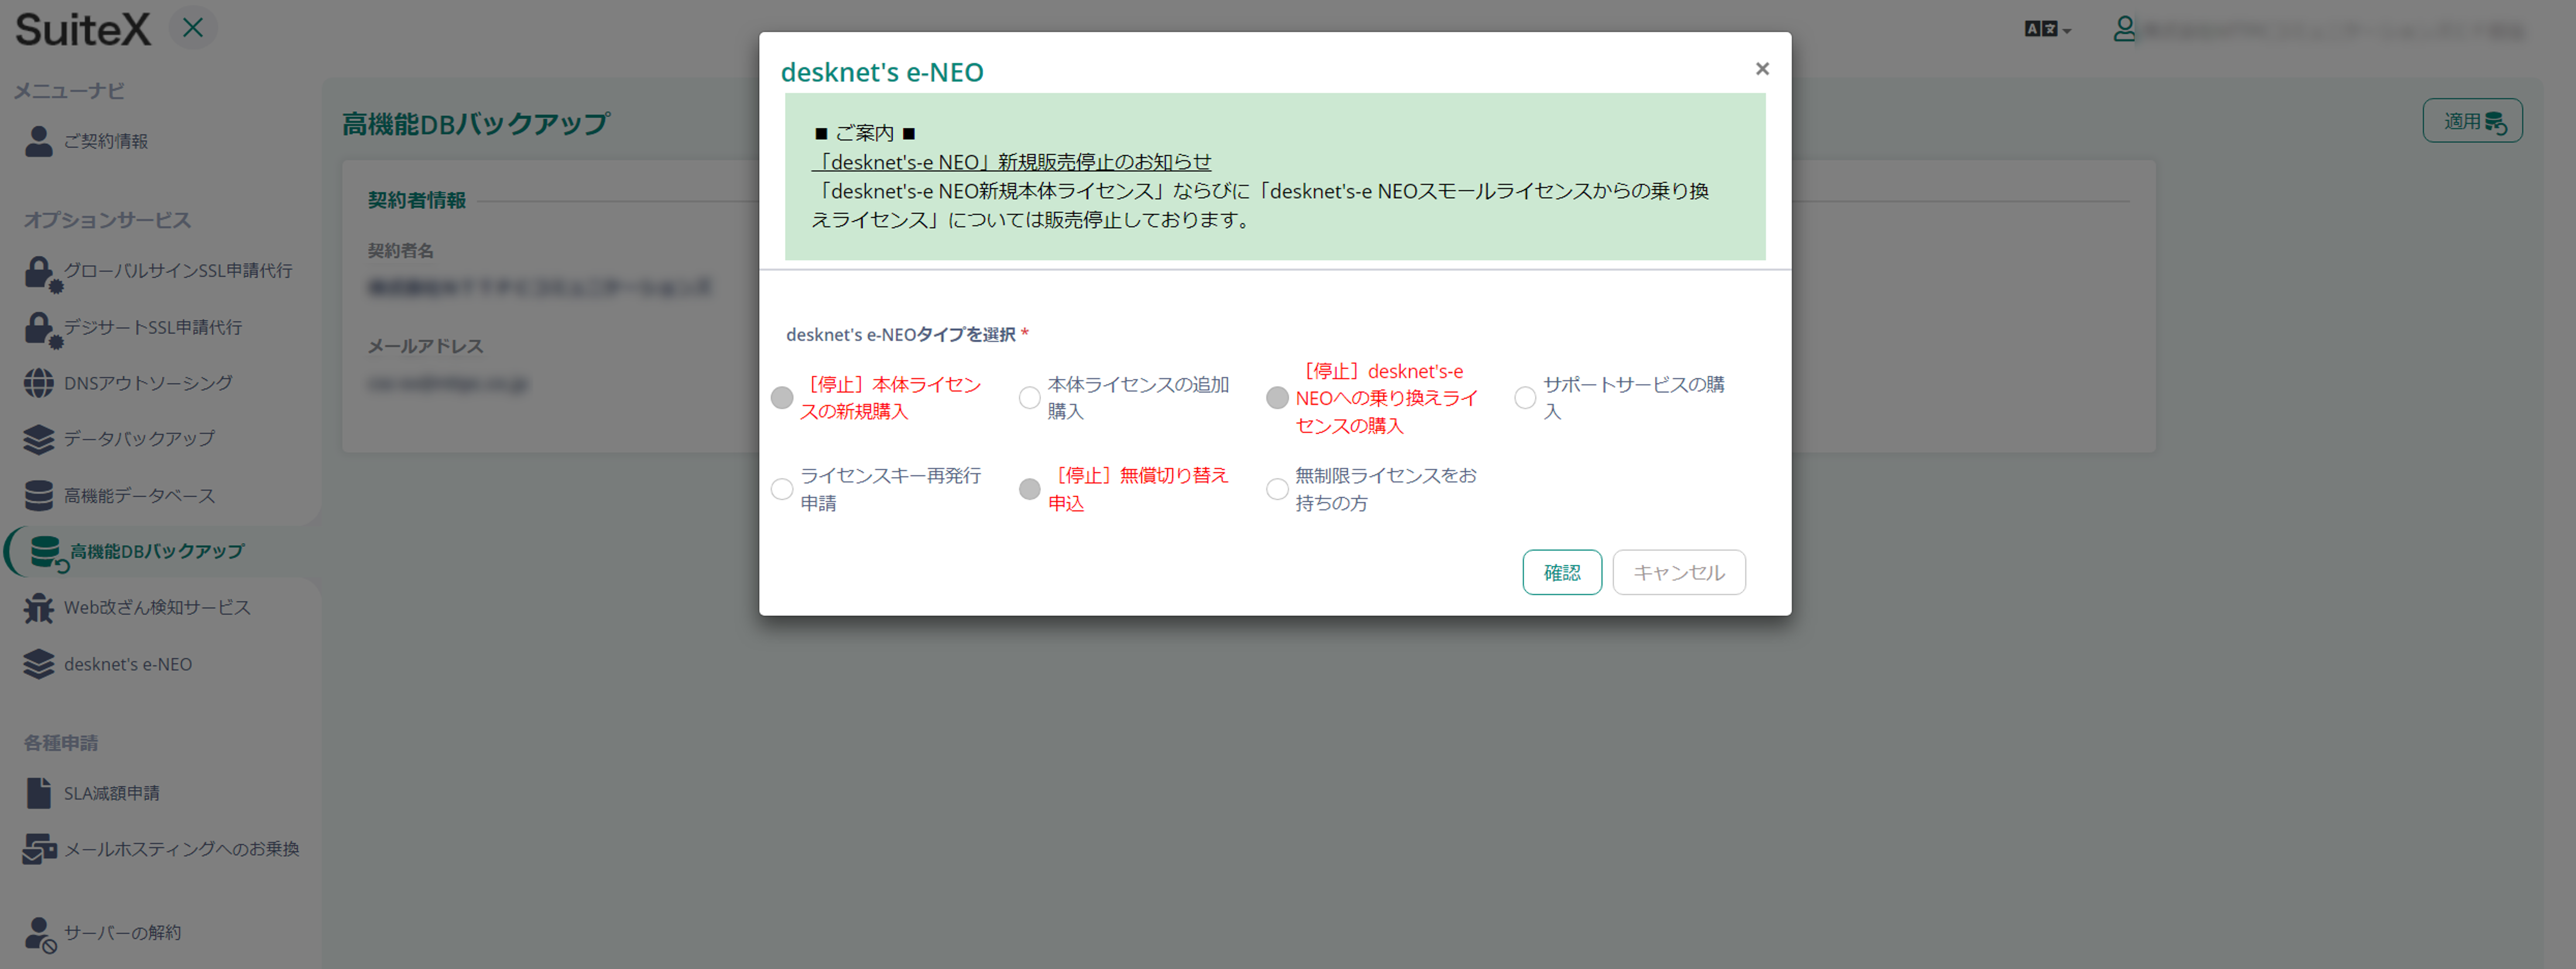Click the 適用 apply button

pyautogui.click(x=2472, y=121)
